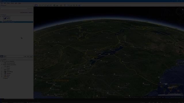Viewport: 184px width, 103px height.
Task: Click the Add Polygon toolbar icon
Action: 42,5
